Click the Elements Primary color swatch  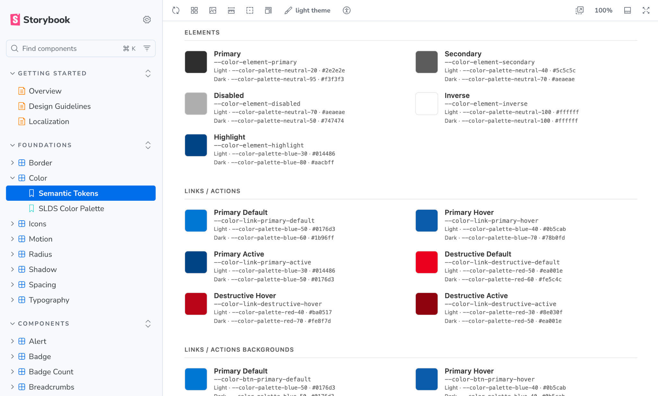tap(196, 62)
